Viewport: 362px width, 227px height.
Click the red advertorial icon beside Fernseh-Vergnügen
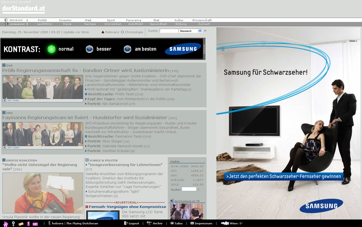pyautogui.click(x=87, y=207)
